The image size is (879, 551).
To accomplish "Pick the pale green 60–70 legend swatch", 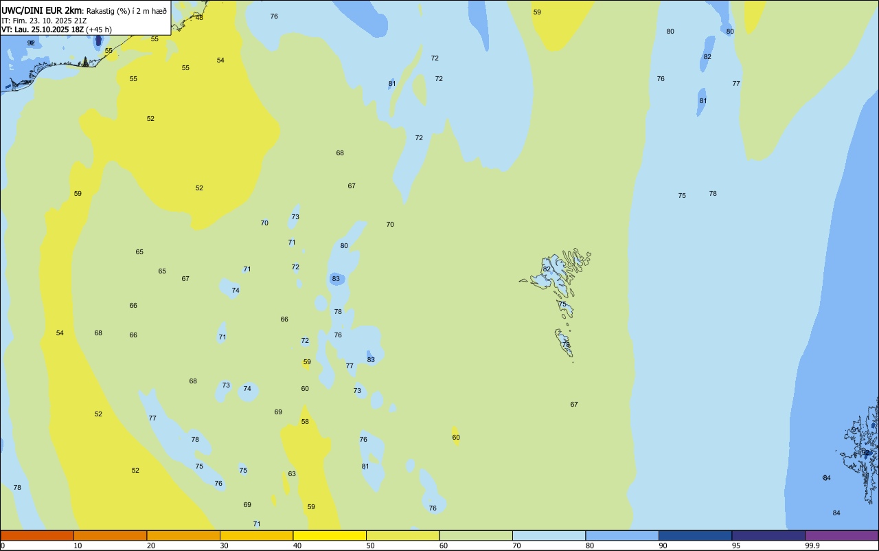I will pyautogui.click(x=476, y=535).
